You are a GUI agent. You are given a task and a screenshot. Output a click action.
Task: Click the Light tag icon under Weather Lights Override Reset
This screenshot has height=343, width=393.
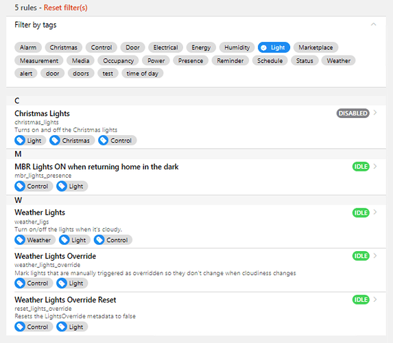coord(62,327)
